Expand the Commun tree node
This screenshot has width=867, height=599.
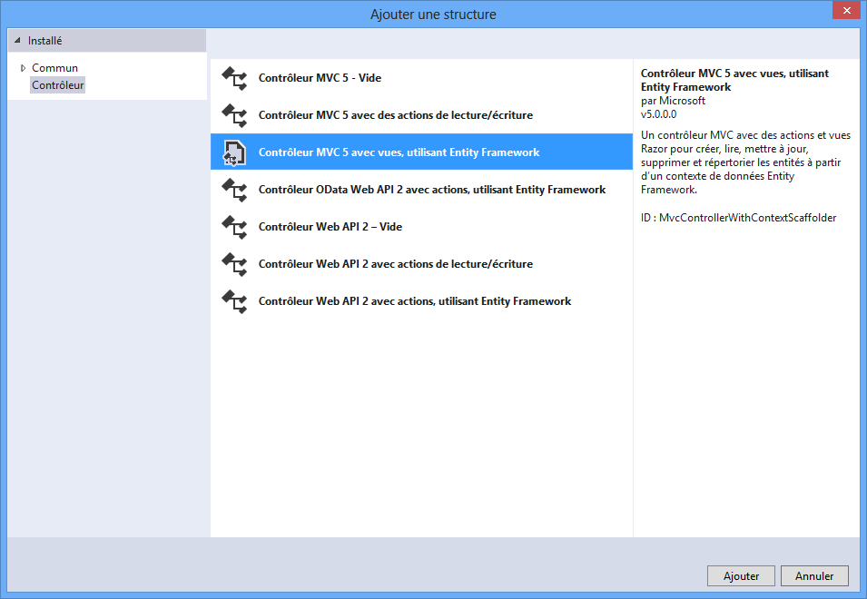24,68
